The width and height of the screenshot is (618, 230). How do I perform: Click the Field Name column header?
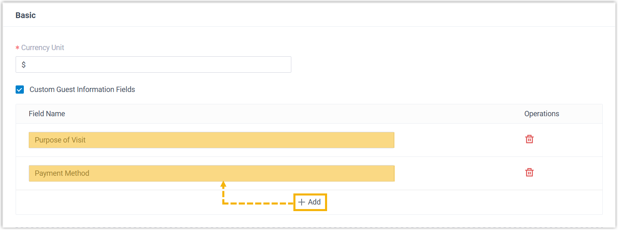pos(47,114)
